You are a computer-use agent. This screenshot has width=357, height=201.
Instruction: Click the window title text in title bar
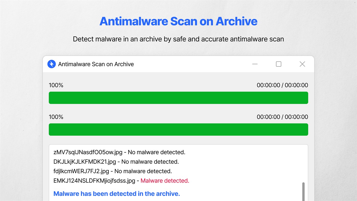(96, 64)
